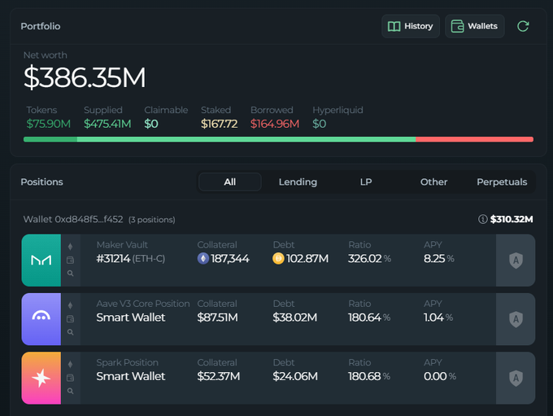Click the automation shield for Maker Vault
Viewport: 553px width, 416px height.
[x=516, y=261]
